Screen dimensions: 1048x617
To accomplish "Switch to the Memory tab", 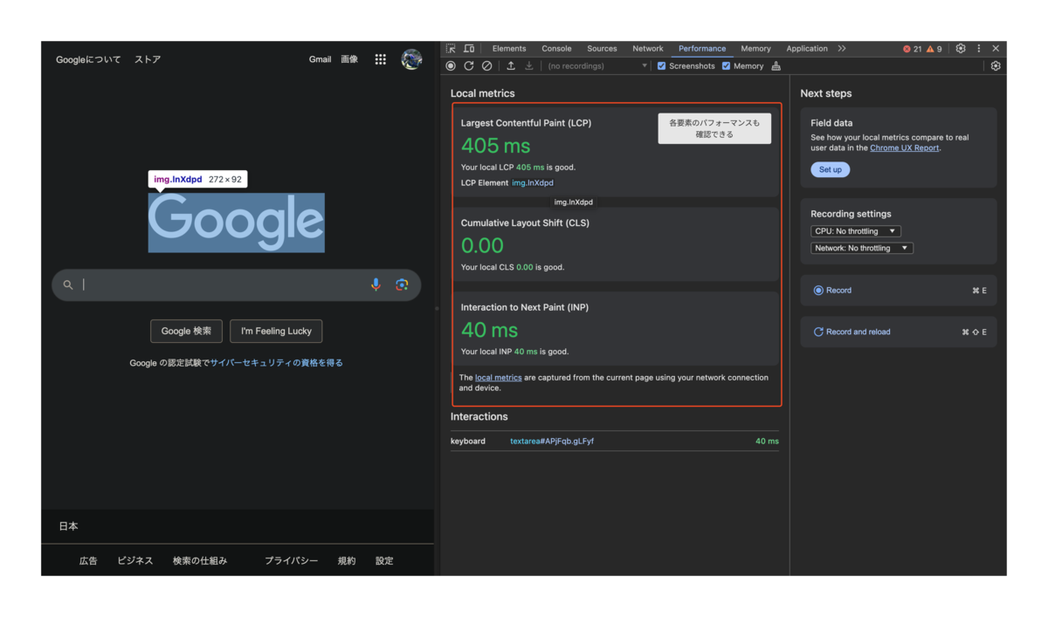I will coord(756,49).
